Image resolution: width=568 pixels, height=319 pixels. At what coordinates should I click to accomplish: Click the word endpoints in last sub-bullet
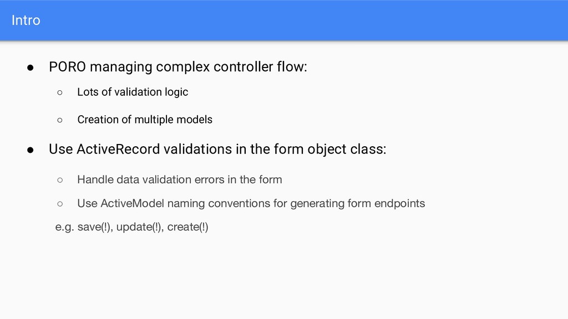[399, 203]
